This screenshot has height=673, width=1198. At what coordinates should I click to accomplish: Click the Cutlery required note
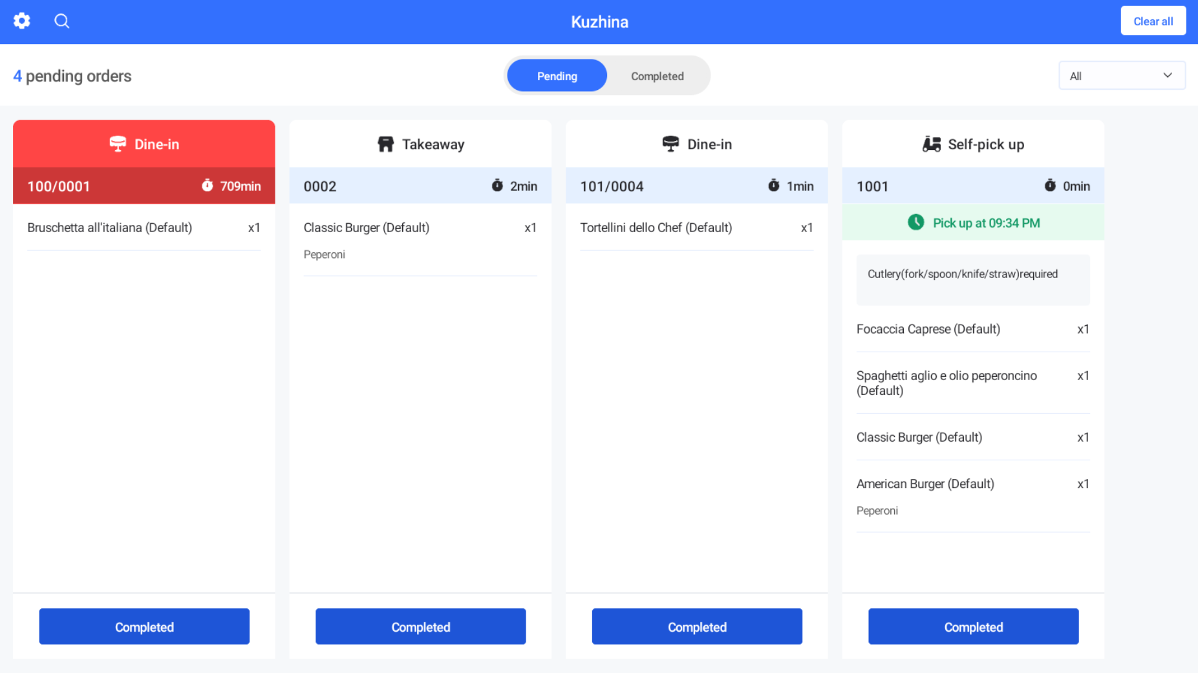pyautogui.click(x=973, y=279)
